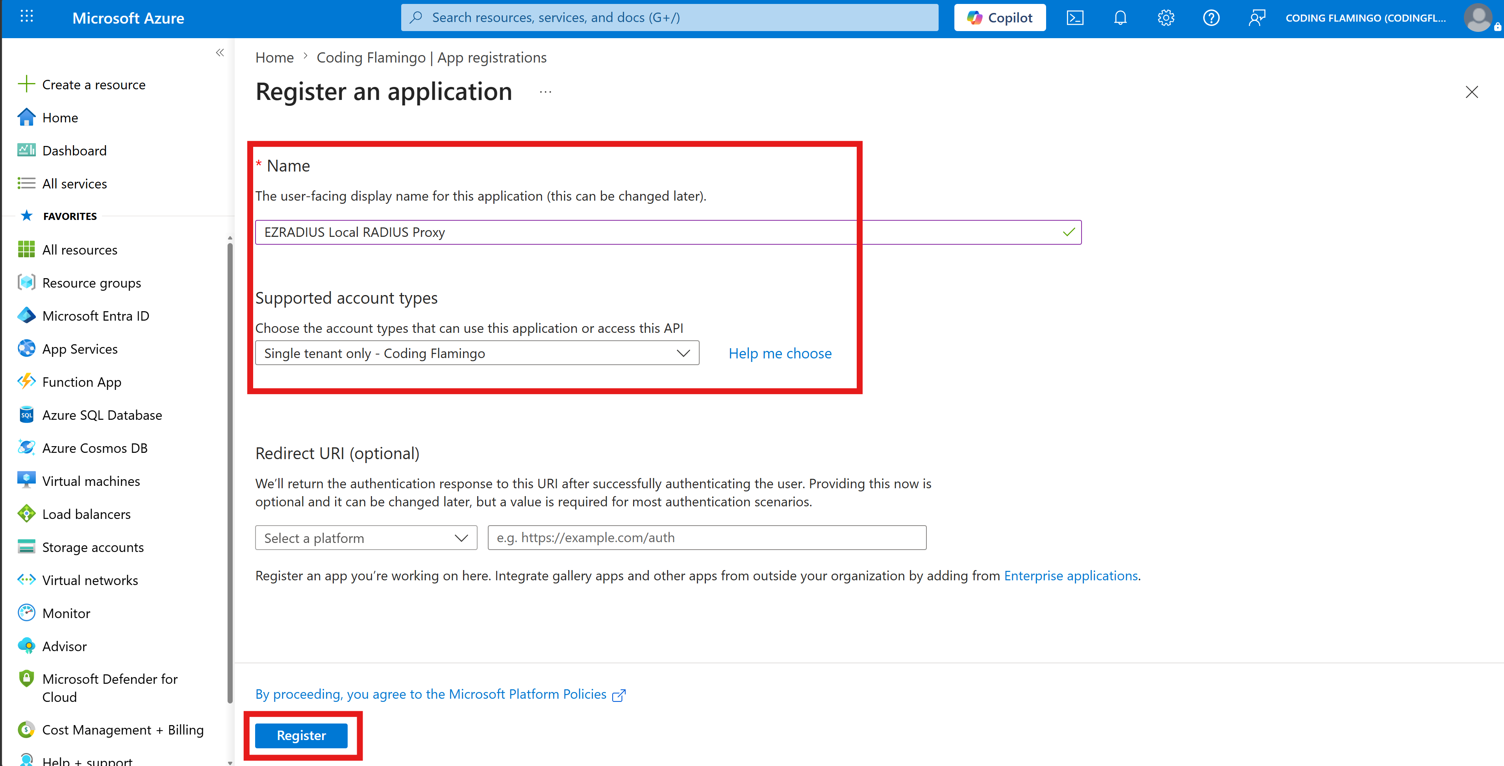The height and width of the screenshot is (766, 1504).
Task: Focus the search resources box
Action: pyautogui.click(x=670, y=17)
